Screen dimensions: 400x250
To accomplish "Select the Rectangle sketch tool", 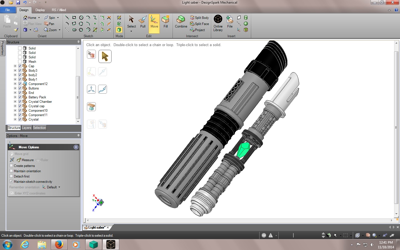I will coord(74,17).
